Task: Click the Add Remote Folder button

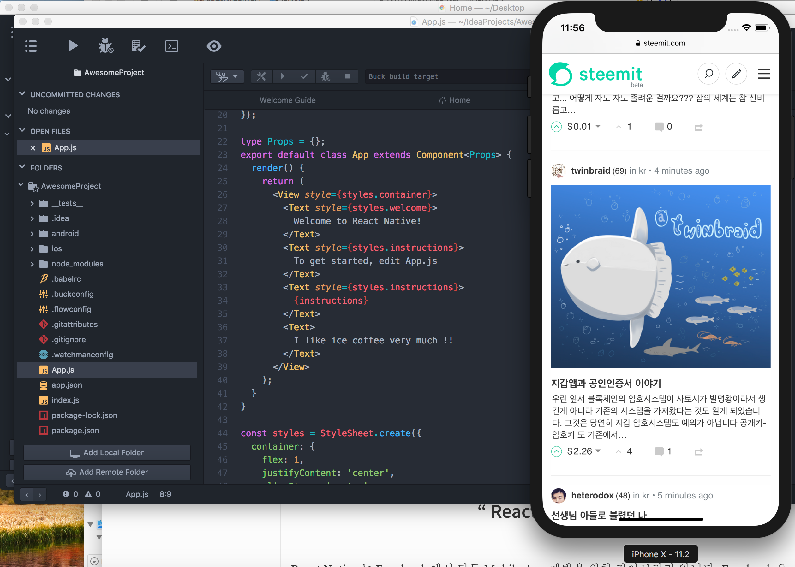Action: pyautogui.click(x=107, y=472)
